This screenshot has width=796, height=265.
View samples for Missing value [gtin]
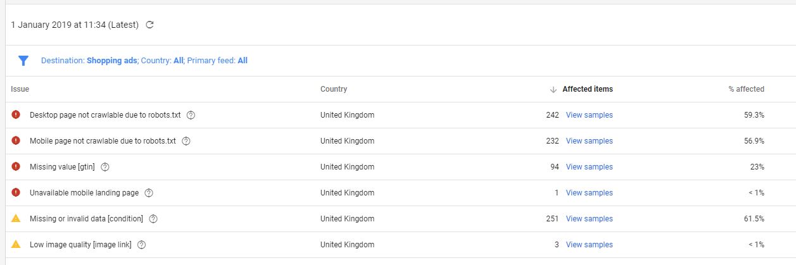pos(589,167)
